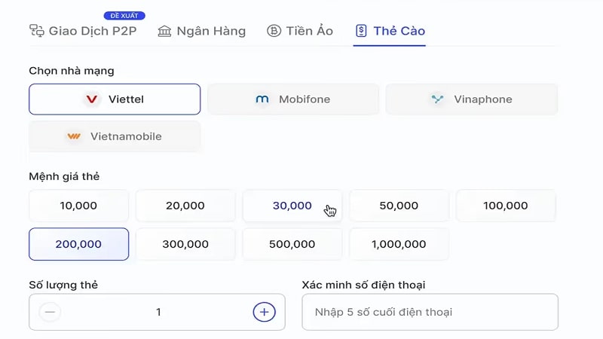Click the P2P transaction icon

[37, 31]
